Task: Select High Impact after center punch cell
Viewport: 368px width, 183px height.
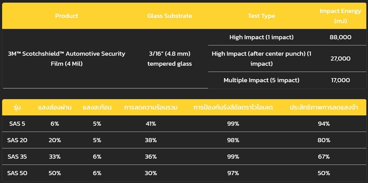Action: (x=261, y=59)
